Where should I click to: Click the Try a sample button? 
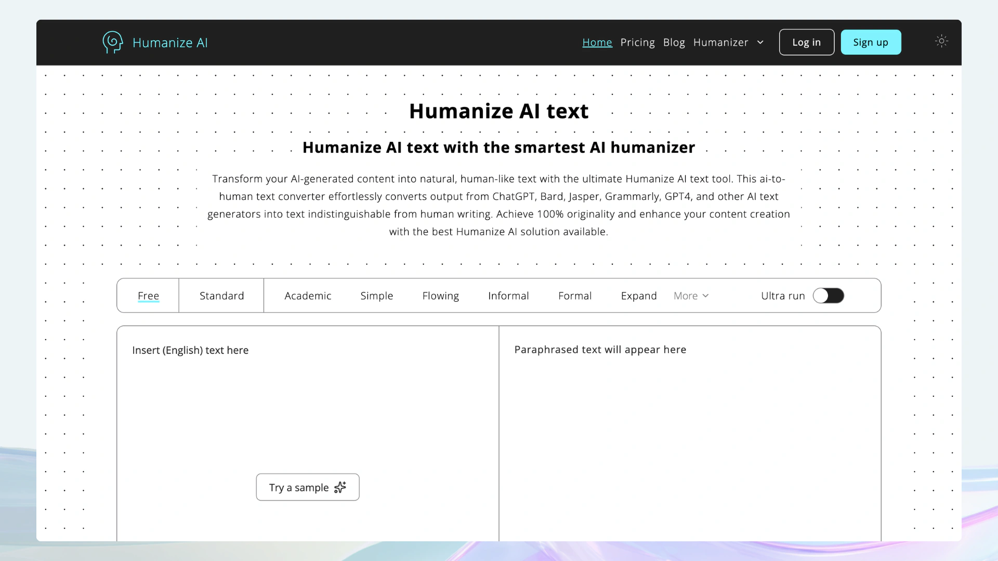pos(308,487)
